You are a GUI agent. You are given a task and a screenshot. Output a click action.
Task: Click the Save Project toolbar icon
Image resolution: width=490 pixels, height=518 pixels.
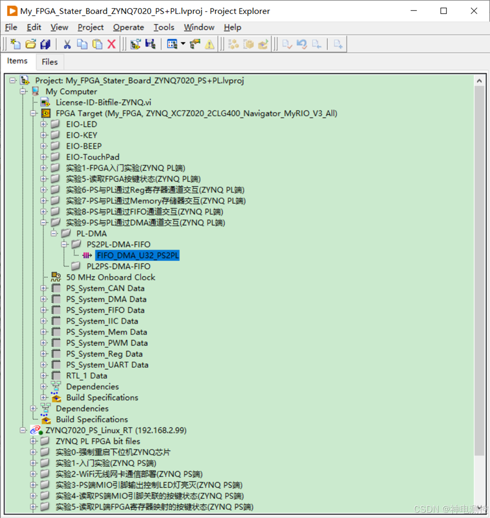pyautogui.click(x=150, y=44)
